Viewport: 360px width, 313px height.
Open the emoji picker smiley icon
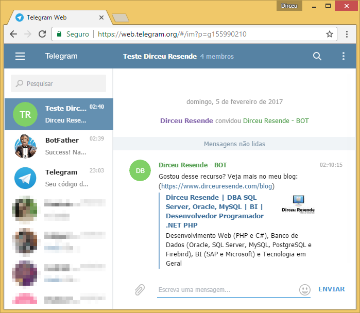coord(305,290)
